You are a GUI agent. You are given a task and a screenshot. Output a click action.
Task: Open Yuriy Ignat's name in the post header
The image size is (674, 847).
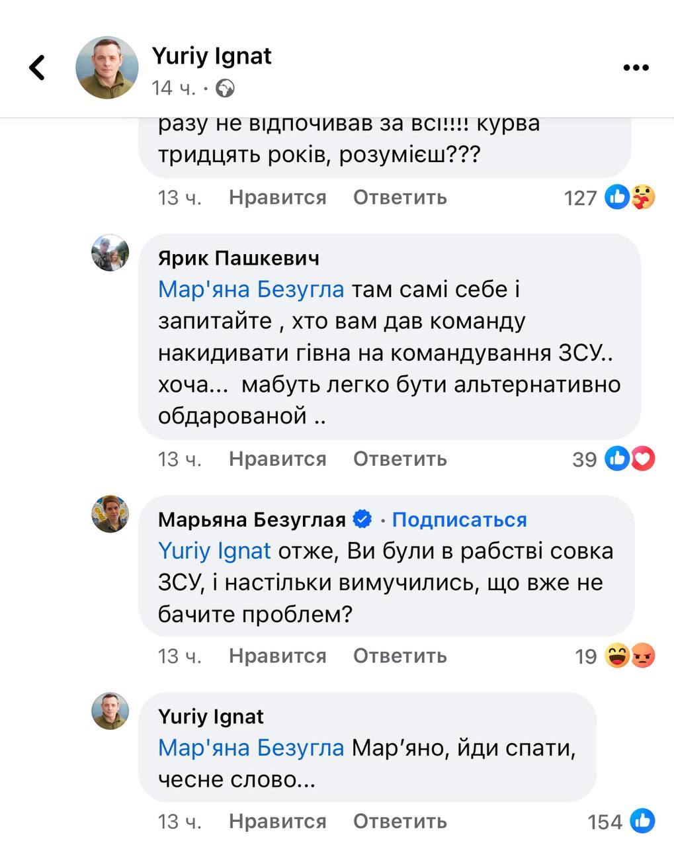coord(212,56)
